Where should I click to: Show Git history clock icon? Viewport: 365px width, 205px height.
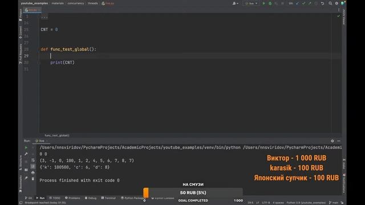[x=316, y=3]
